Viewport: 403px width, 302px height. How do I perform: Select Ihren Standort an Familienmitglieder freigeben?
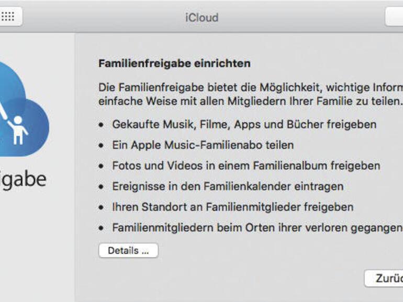click(232, 207)
